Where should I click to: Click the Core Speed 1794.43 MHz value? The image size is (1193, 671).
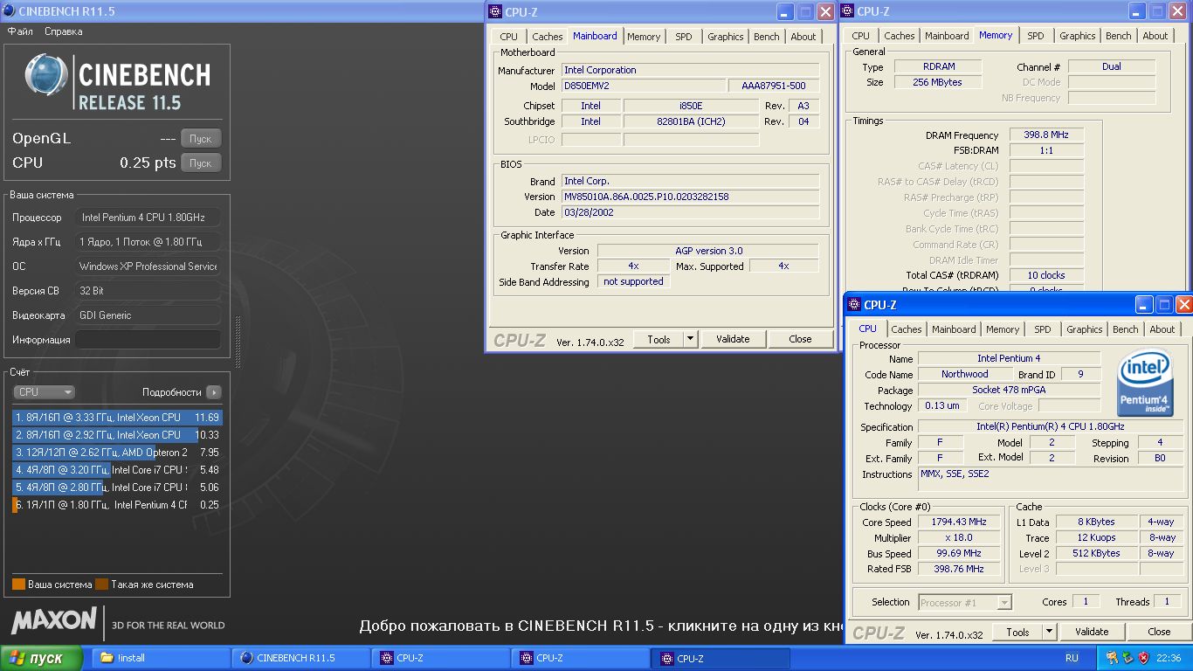[x=959, y=522]
